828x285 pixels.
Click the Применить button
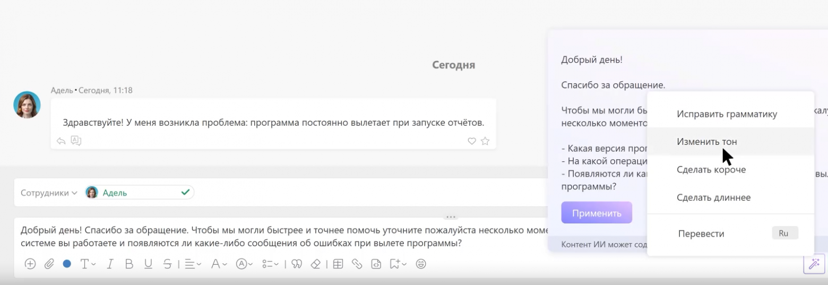click(597, 213)
